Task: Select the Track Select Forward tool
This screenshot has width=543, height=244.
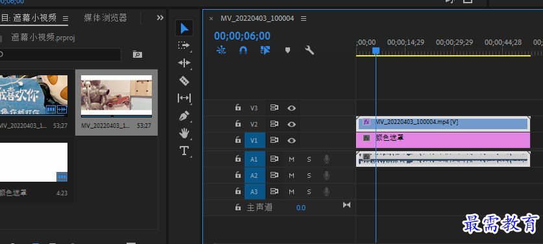Action: coord(184,45)
